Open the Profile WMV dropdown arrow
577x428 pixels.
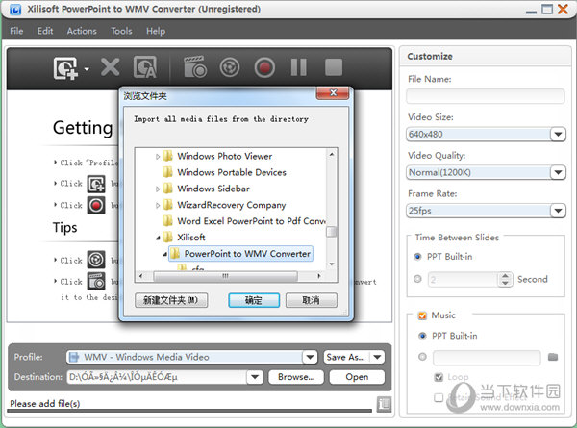click(x=310, y=357)
